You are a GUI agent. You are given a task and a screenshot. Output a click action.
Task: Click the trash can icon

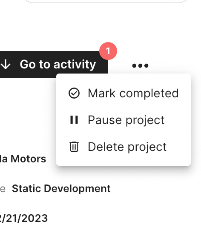[x=74, y=147]
